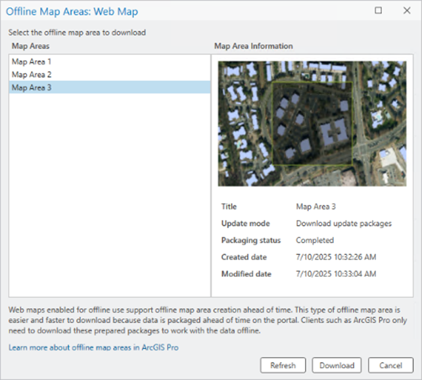Maximize the Offline Map Areas window

[x=378, y=11]
